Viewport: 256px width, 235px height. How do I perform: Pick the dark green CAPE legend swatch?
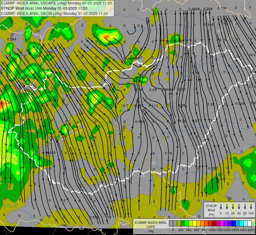click(183, 223)
